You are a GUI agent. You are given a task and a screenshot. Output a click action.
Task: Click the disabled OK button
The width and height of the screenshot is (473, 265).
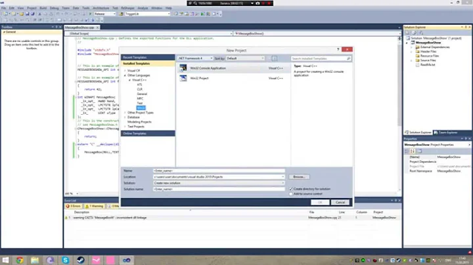[x=320, y=203]
